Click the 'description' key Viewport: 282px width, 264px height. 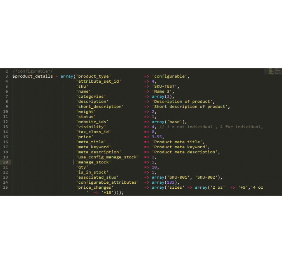92,101
